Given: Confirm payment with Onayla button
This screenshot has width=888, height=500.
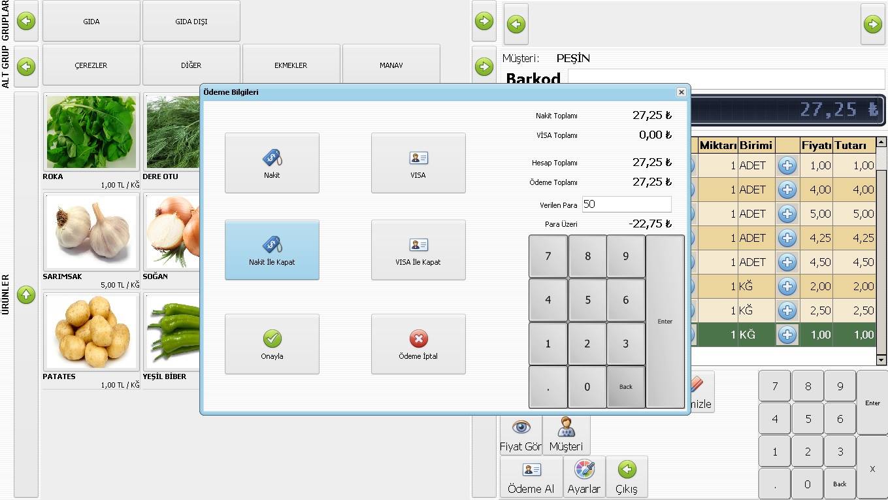Looking at the screenshot, I should coord(272,344).
